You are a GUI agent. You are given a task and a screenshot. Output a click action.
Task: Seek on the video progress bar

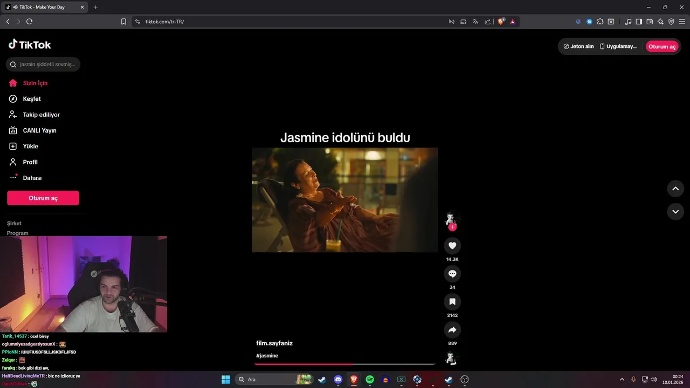[345, 364]
